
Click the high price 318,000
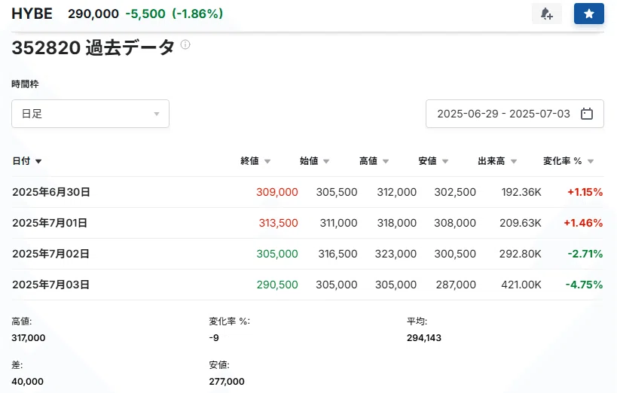point(396,223)
